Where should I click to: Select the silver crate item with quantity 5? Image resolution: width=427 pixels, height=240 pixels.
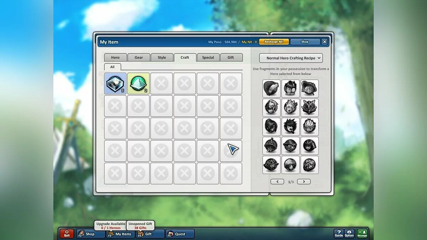click(115, 84)
